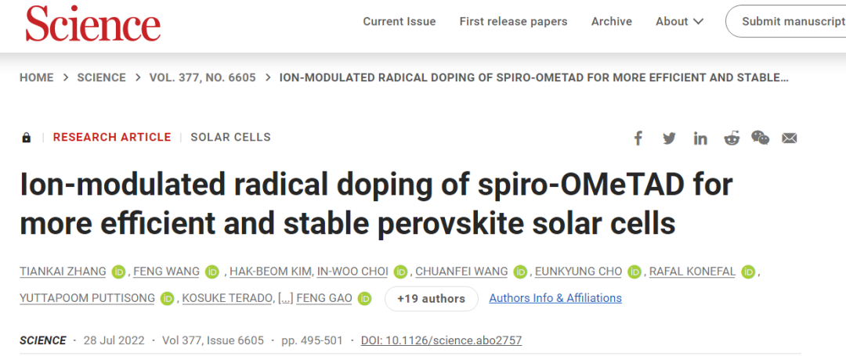
Task: Share via WeChat icon
Action: coord(760,138)
